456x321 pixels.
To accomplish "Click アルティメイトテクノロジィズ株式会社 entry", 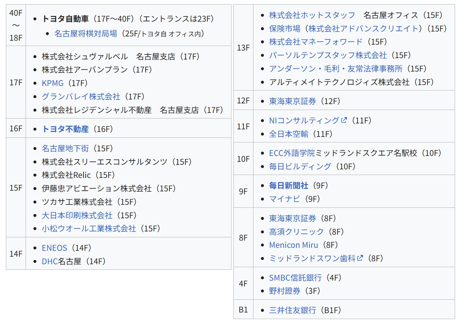I will [x=351, y=82].
